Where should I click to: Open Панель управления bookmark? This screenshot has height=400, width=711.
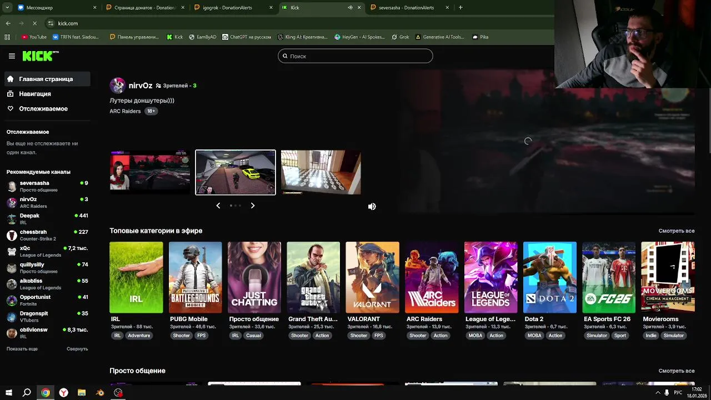[134, 37]
